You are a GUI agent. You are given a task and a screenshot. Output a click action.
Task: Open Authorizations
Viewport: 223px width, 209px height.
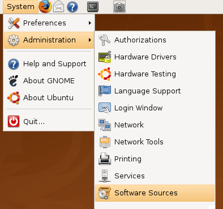pyautogui.click(x=155, y=40)
